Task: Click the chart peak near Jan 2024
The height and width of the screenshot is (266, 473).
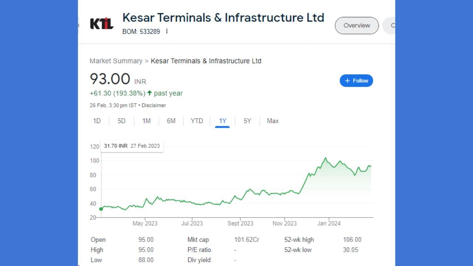Action: pyautogui.click(x=326, y=158)
